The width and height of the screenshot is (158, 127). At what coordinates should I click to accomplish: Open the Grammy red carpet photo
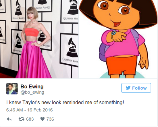39,39
